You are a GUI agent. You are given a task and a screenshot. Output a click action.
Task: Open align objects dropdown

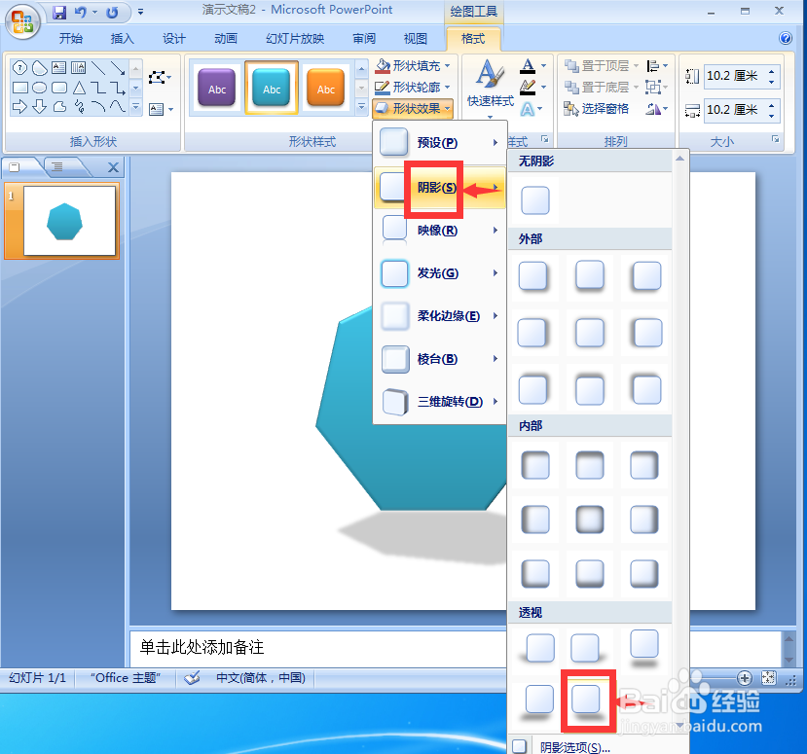[658, 66]
